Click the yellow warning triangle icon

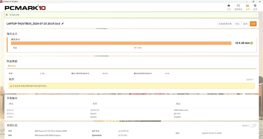click(11, 86)
